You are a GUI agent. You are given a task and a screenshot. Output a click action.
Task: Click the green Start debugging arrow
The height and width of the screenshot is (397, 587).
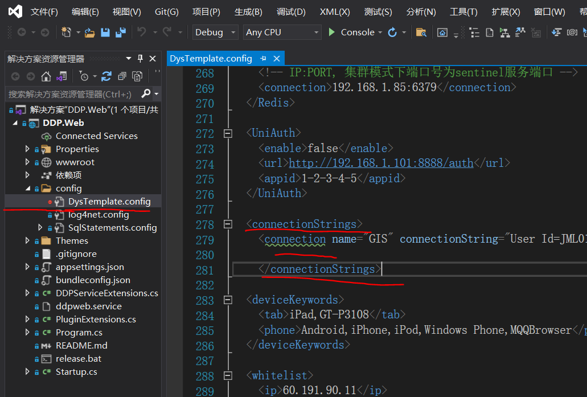point(332,32)
